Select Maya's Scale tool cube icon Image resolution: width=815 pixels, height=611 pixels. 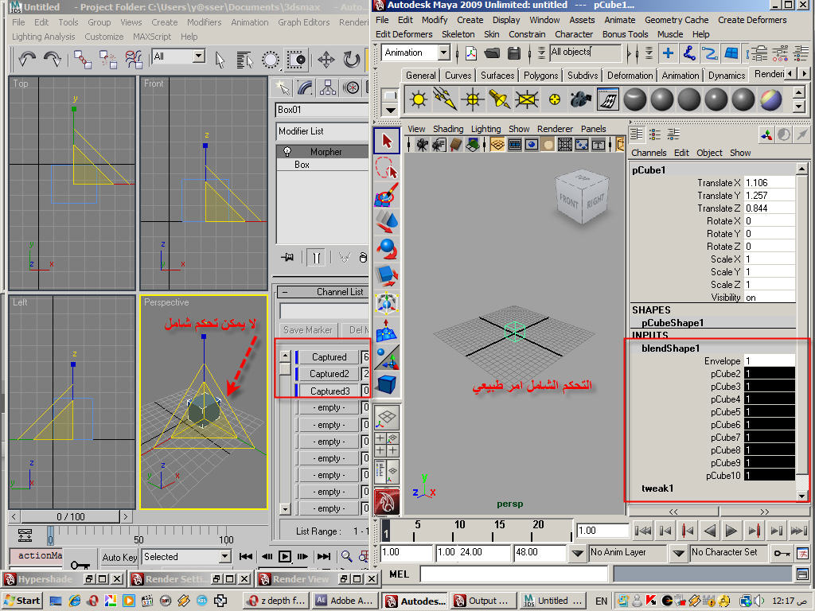pos(387,276)
